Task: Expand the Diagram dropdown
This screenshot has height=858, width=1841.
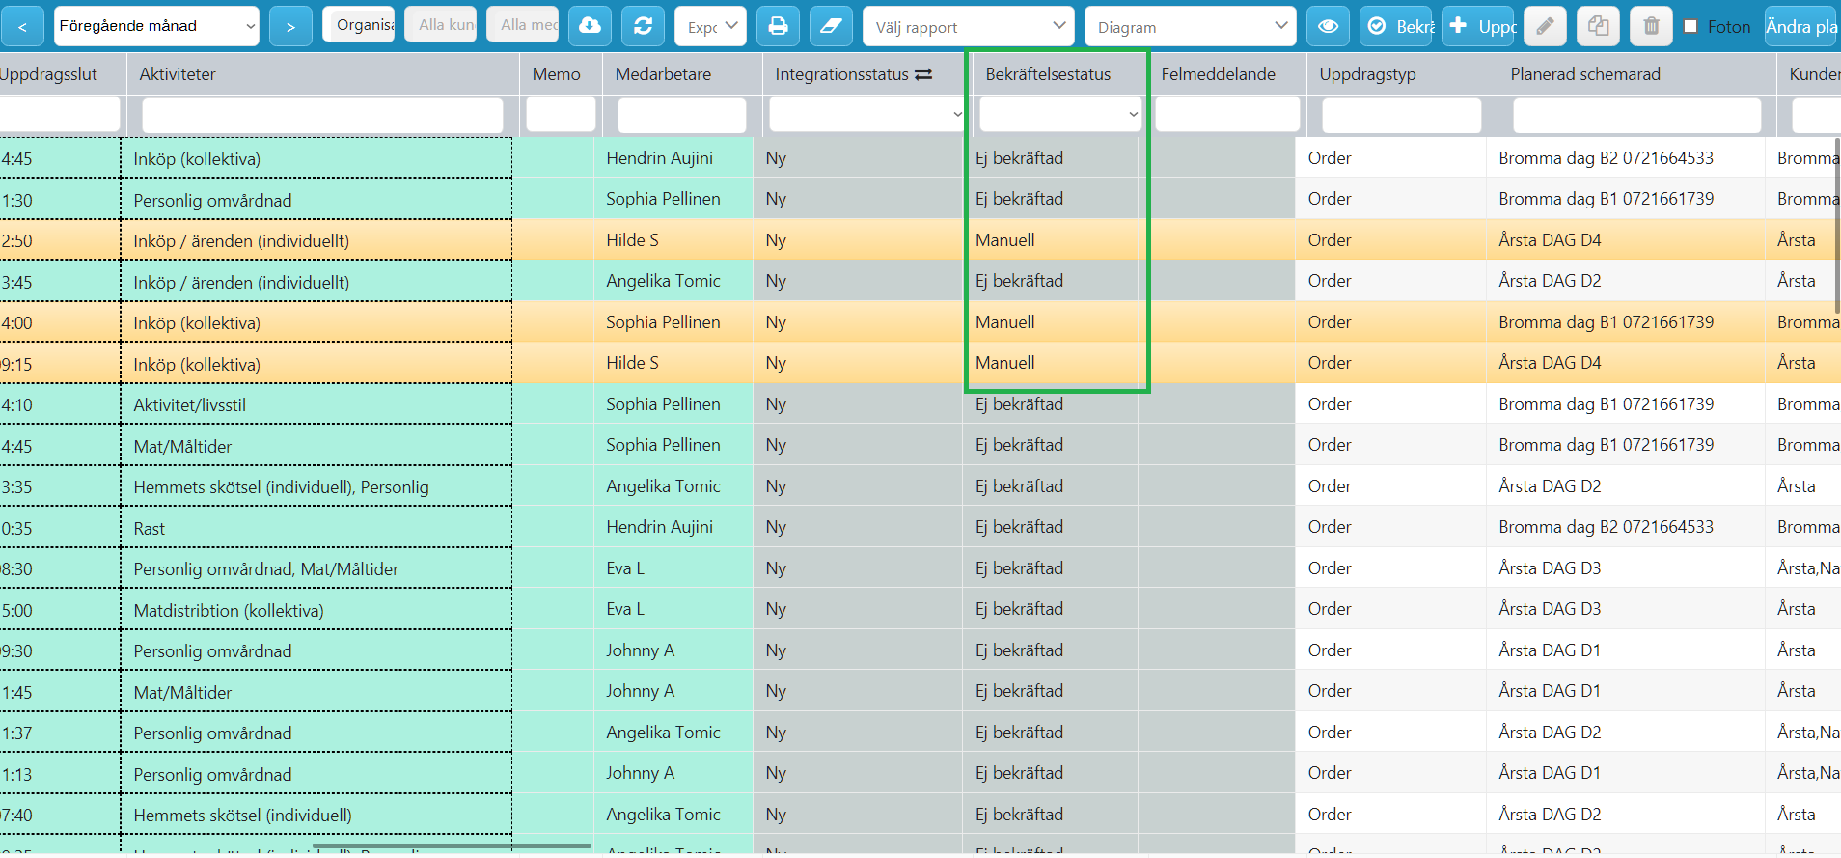Action: [x=1191, y=26]
